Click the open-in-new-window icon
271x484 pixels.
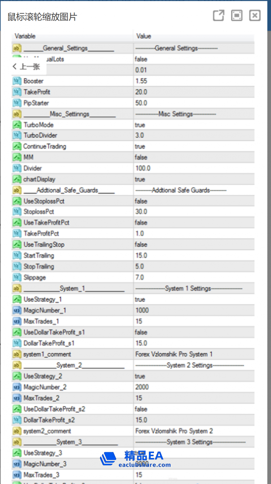point(219,16)
